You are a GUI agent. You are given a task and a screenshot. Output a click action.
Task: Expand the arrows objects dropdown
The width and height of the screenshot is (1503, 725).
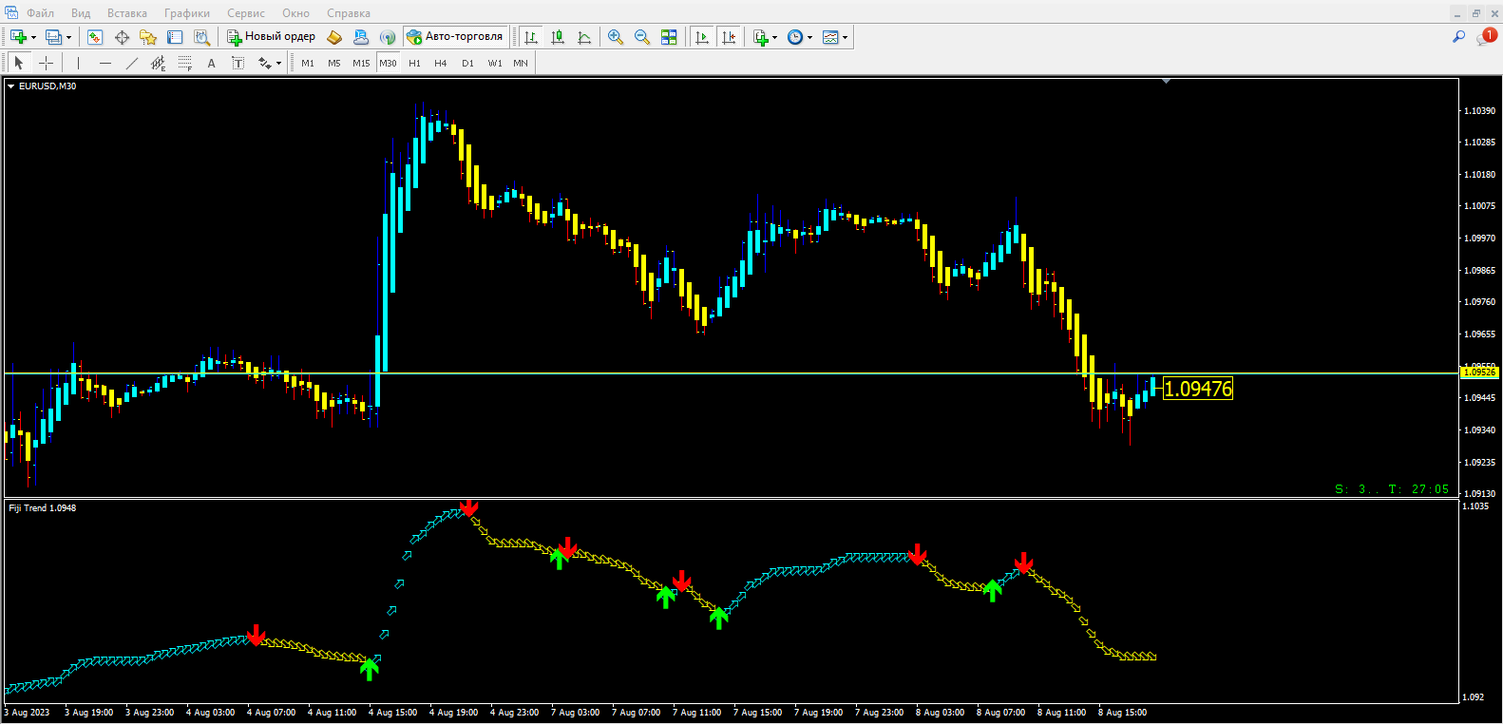click(277, 64)
